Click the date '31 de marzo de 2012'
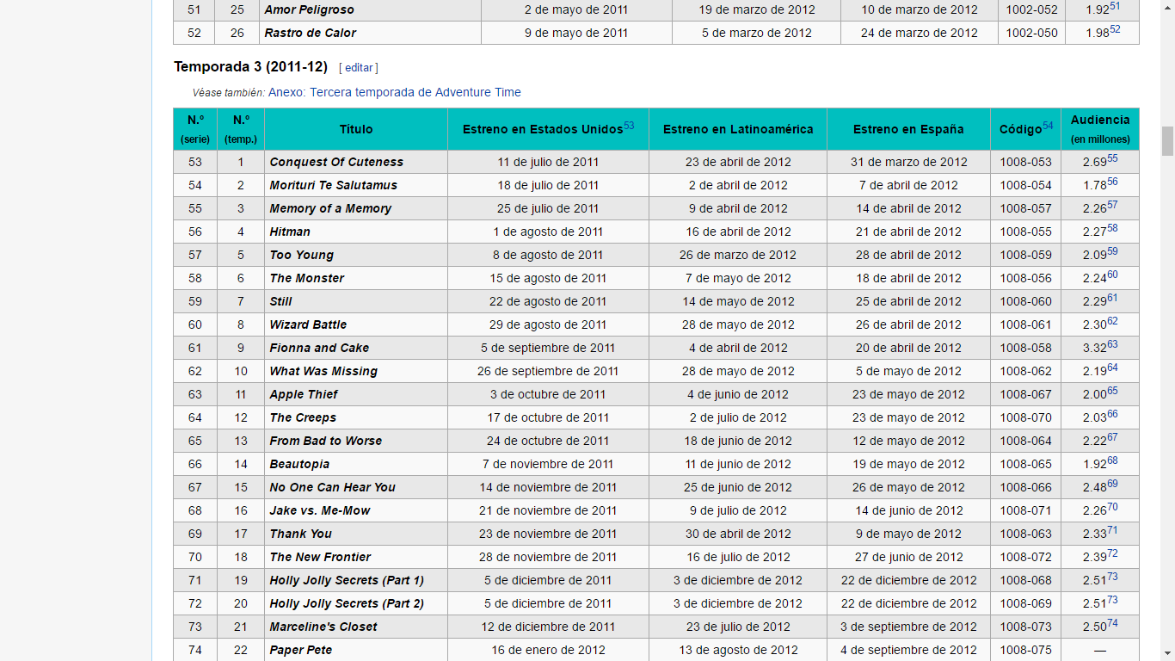The width and height of the screenshot is (1175, 661). pos(908,162)
